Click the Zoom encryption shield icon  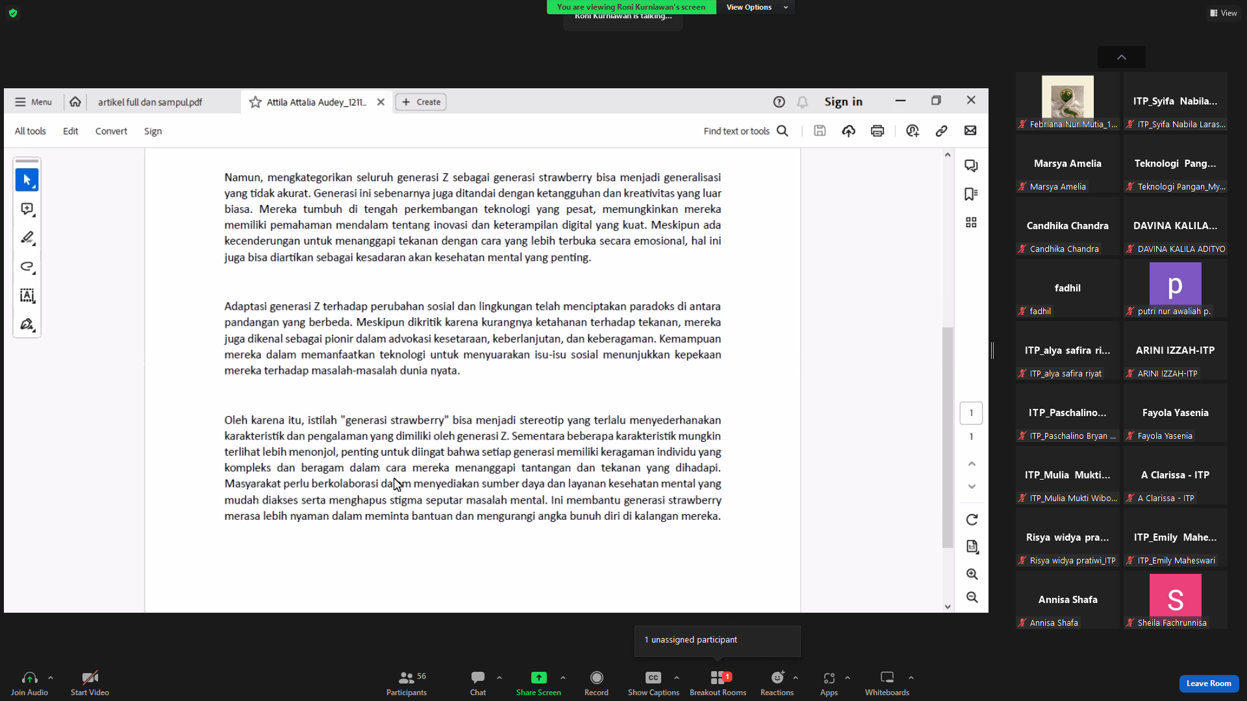[13, 13]
